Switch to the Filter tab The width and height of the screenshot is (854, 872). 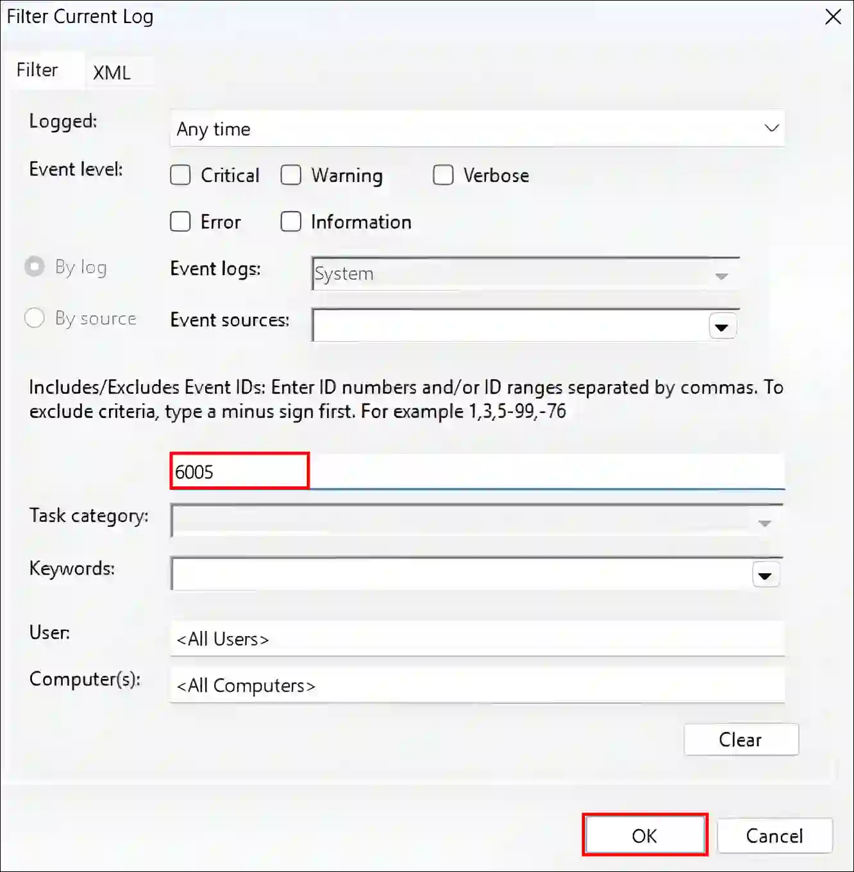click(x=36, y=69)
